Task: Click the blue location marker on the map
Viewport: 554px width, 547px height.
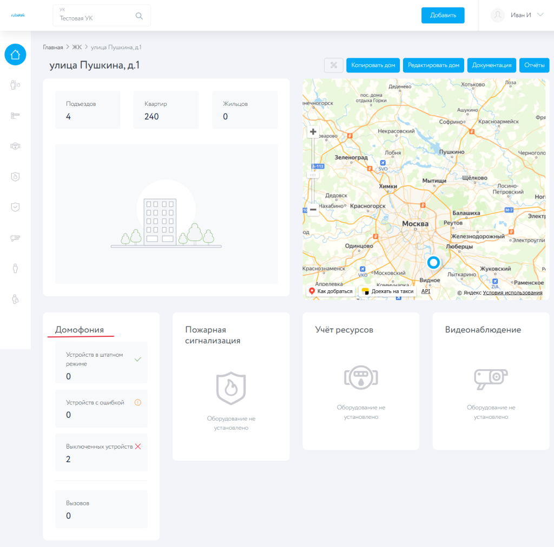Action: tap(433, 263)
